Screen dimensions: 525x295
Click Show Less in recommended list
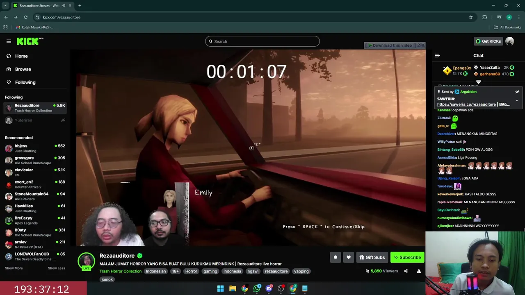(x=56, y=268)
